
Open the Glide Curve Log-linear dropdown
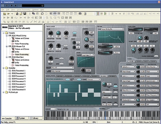click(x=88, y=55)
